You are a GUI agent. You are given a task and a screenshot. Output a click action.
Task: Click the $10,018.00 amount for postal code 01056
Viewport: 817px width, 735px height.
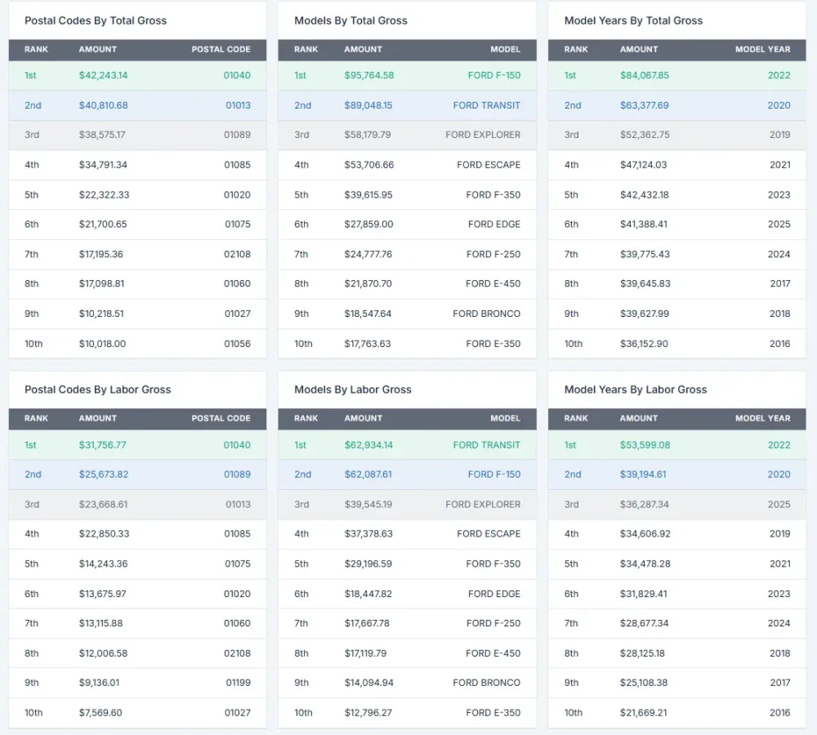click(102, 344)
